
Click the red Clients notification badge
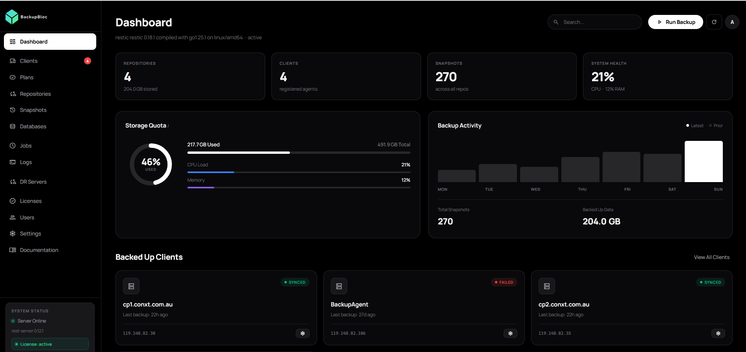(88, 61)
